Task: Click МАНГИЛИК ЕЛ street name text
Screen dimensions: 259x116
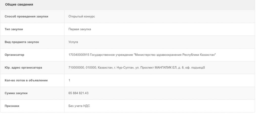Action: pos(166,68)
